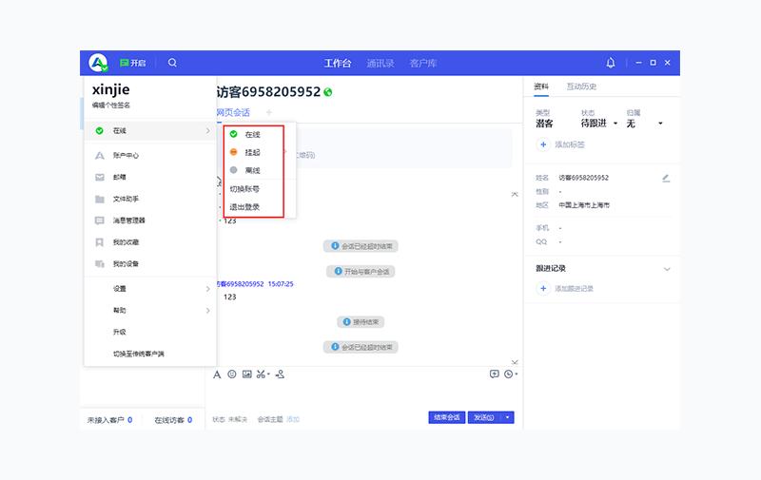Click the 文件助手 folder icon
The image size is (761, 480).
(x=100, y=199)
